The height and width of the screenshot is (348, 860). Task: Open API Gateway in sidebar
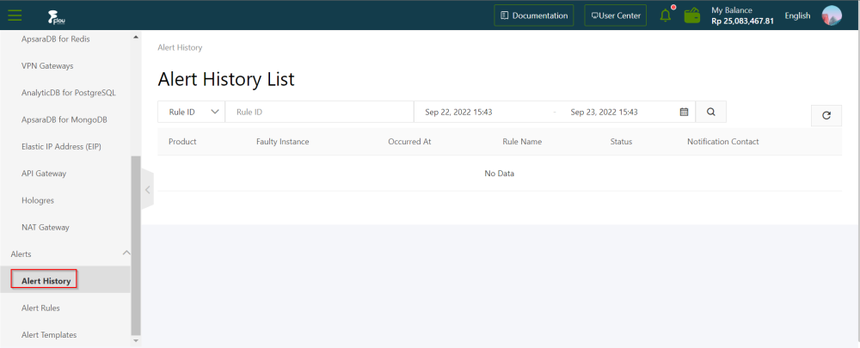(44, 174)
